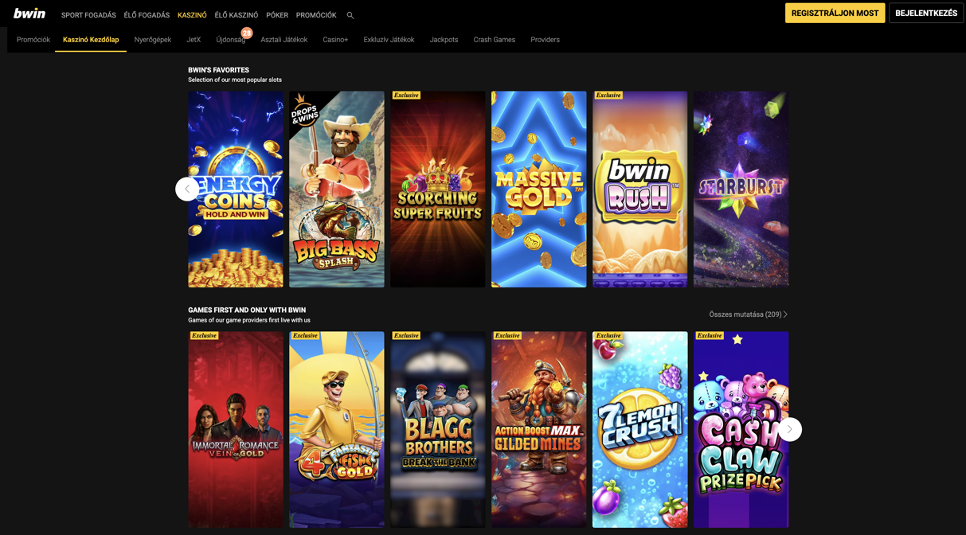
Task: Click the bwin logo
Action: coord(29,14)
